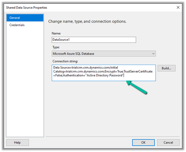Click the Name field containing DataSource1
The height and width of the screenshot is (152, 186).
point(94,40)
